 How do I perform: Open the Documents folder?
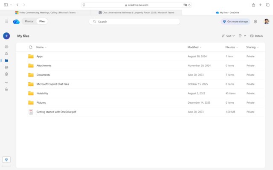pyautogui.click(x=43, y=75)
